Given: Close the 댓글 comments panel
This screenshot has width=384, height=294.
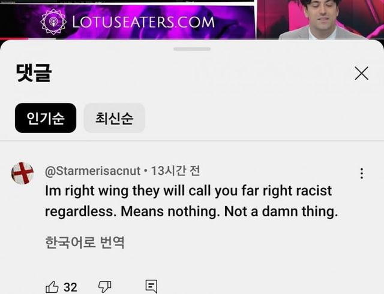Looking at the screenshot, I should pos(361,73).
